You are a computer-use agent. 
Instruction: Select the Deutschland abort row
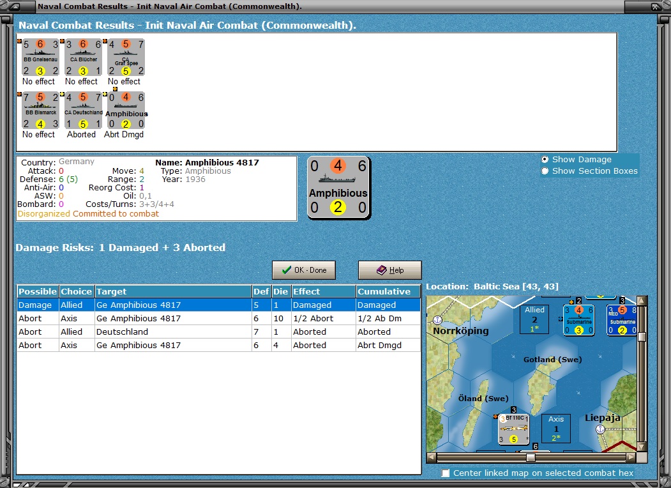(x=219, y=332)
